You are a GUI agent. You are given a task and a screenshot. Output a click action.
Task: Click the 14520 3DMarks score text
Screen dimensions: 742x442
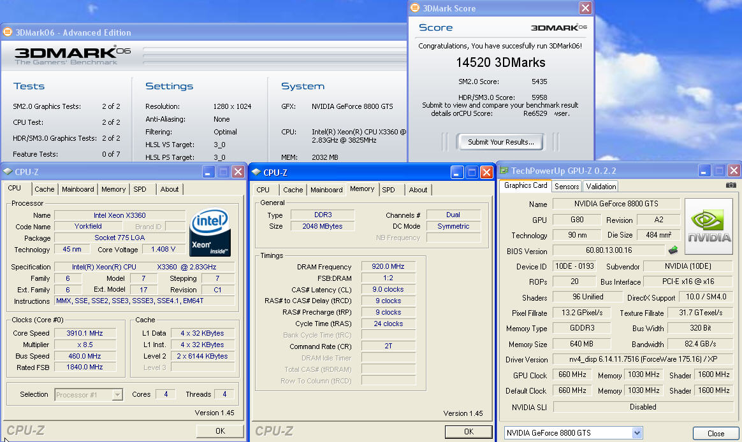(x=500, y=62)
